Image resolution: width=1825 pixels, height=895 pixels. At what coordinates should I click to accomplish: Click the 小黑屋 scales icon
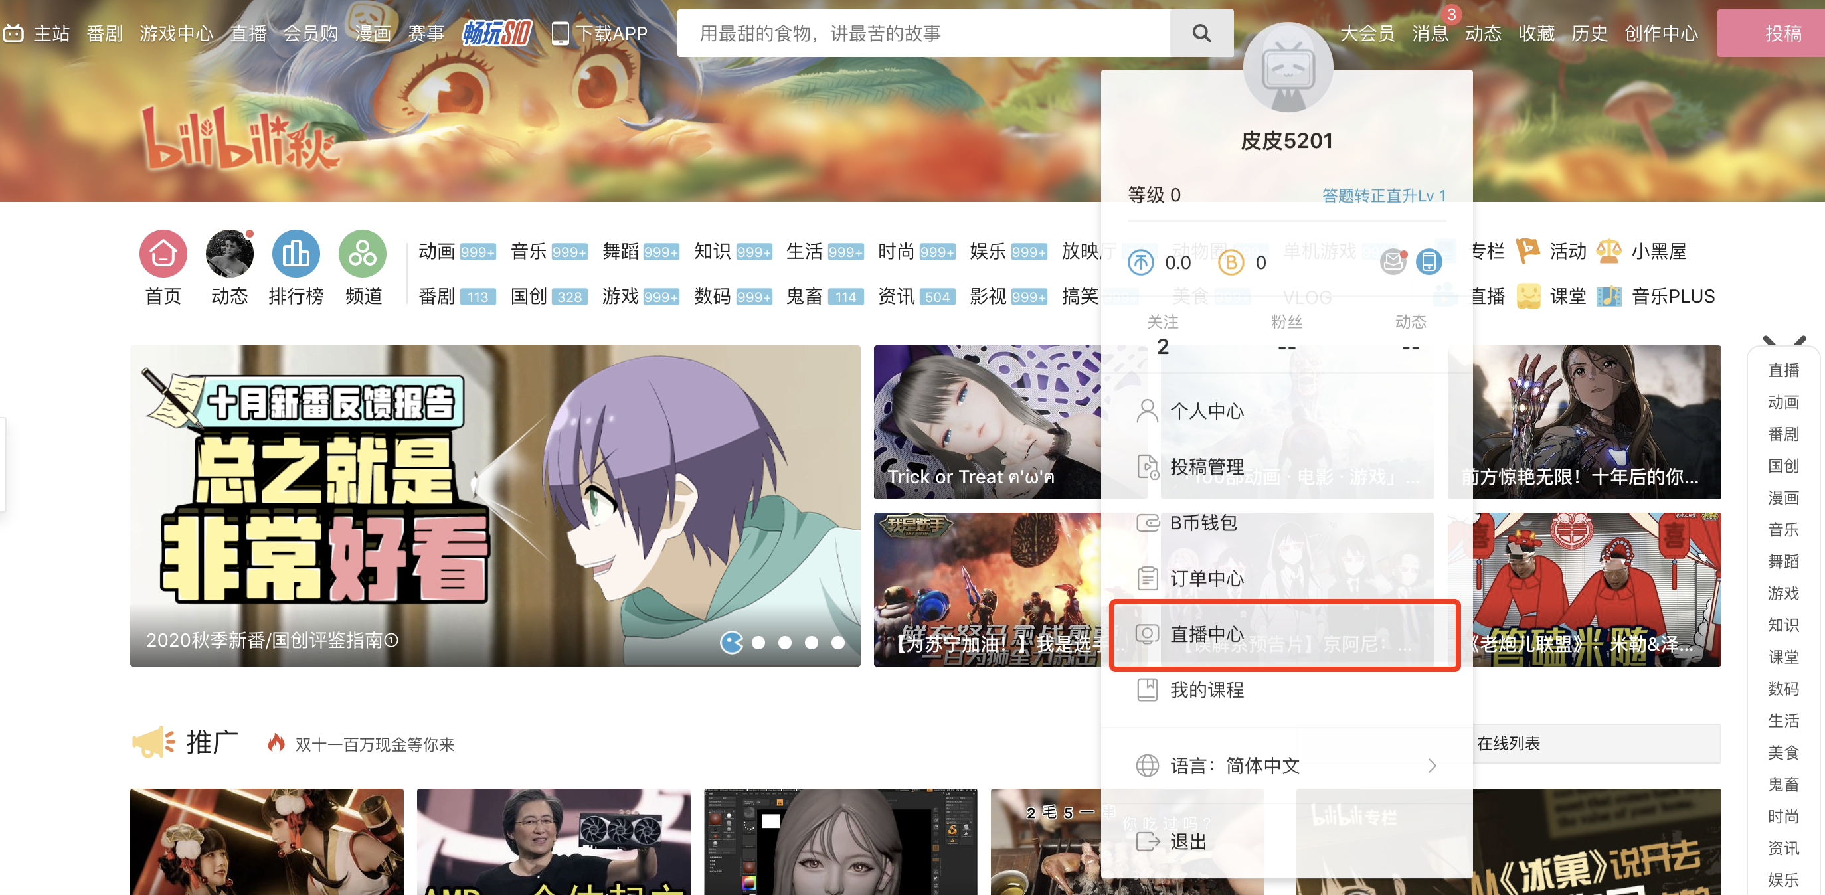coord(1609,251)
